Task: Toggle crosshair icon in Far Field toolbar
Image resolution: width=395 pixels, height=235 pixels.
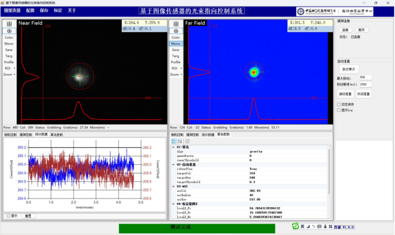Action: 176,31
